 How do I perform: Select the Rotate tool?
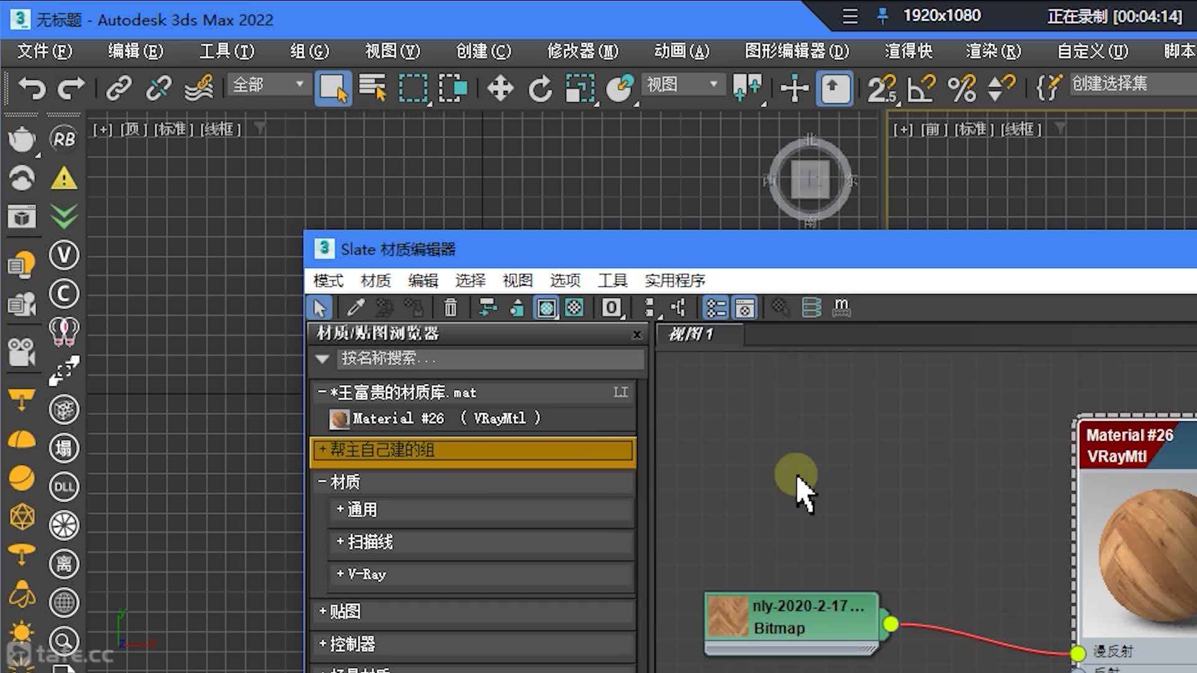pos(540,88)
